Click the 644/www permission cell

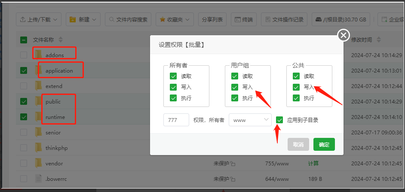tap(277, 179)
